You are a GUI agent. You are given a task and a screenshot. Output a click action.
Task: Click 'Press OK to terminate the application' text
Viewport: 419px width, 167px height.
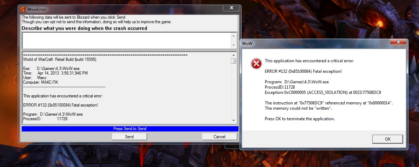point(300,119)
